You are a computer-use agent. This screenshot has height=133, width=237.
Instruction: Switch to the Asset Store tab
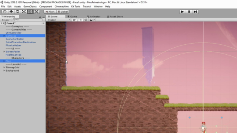pos(115,17)
